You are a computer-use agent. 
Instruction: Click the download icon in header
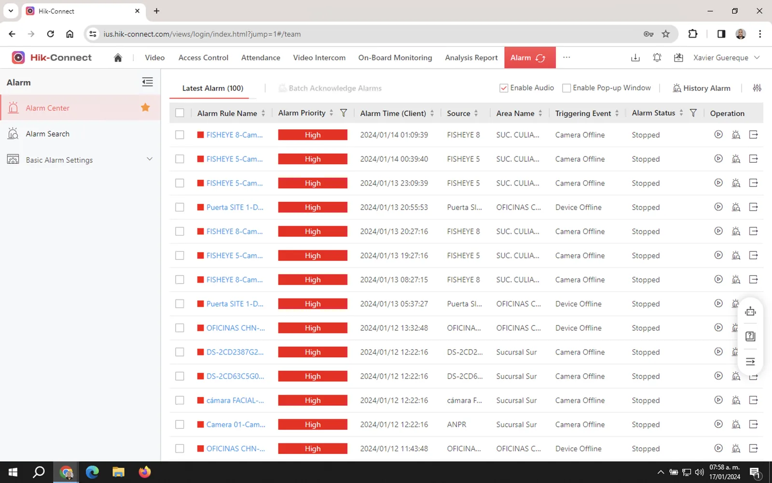click(635, 57)
